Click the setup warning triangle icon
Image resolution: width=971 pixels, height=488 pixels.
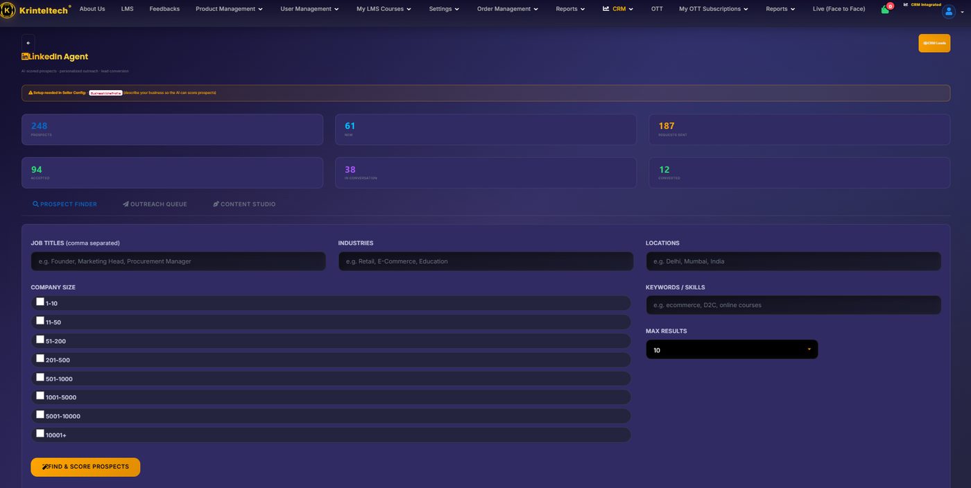31,92
